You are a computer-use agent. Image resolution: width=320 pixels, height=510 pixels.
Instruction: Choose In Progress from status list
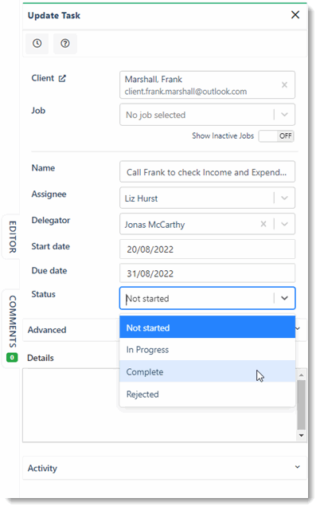tap(207, 350)
